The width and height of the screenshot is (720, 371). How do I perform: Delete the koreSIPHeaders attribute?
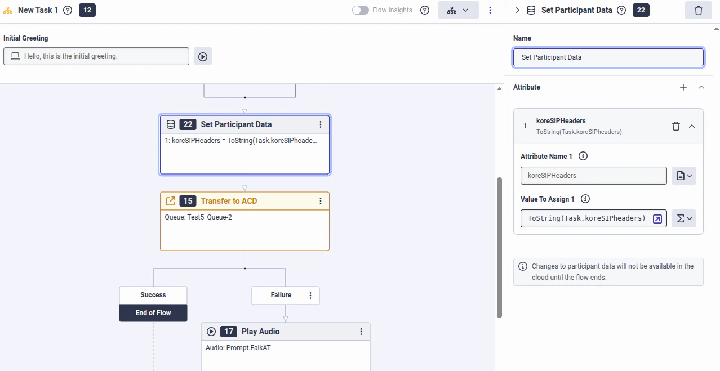(x=675, y=126)
